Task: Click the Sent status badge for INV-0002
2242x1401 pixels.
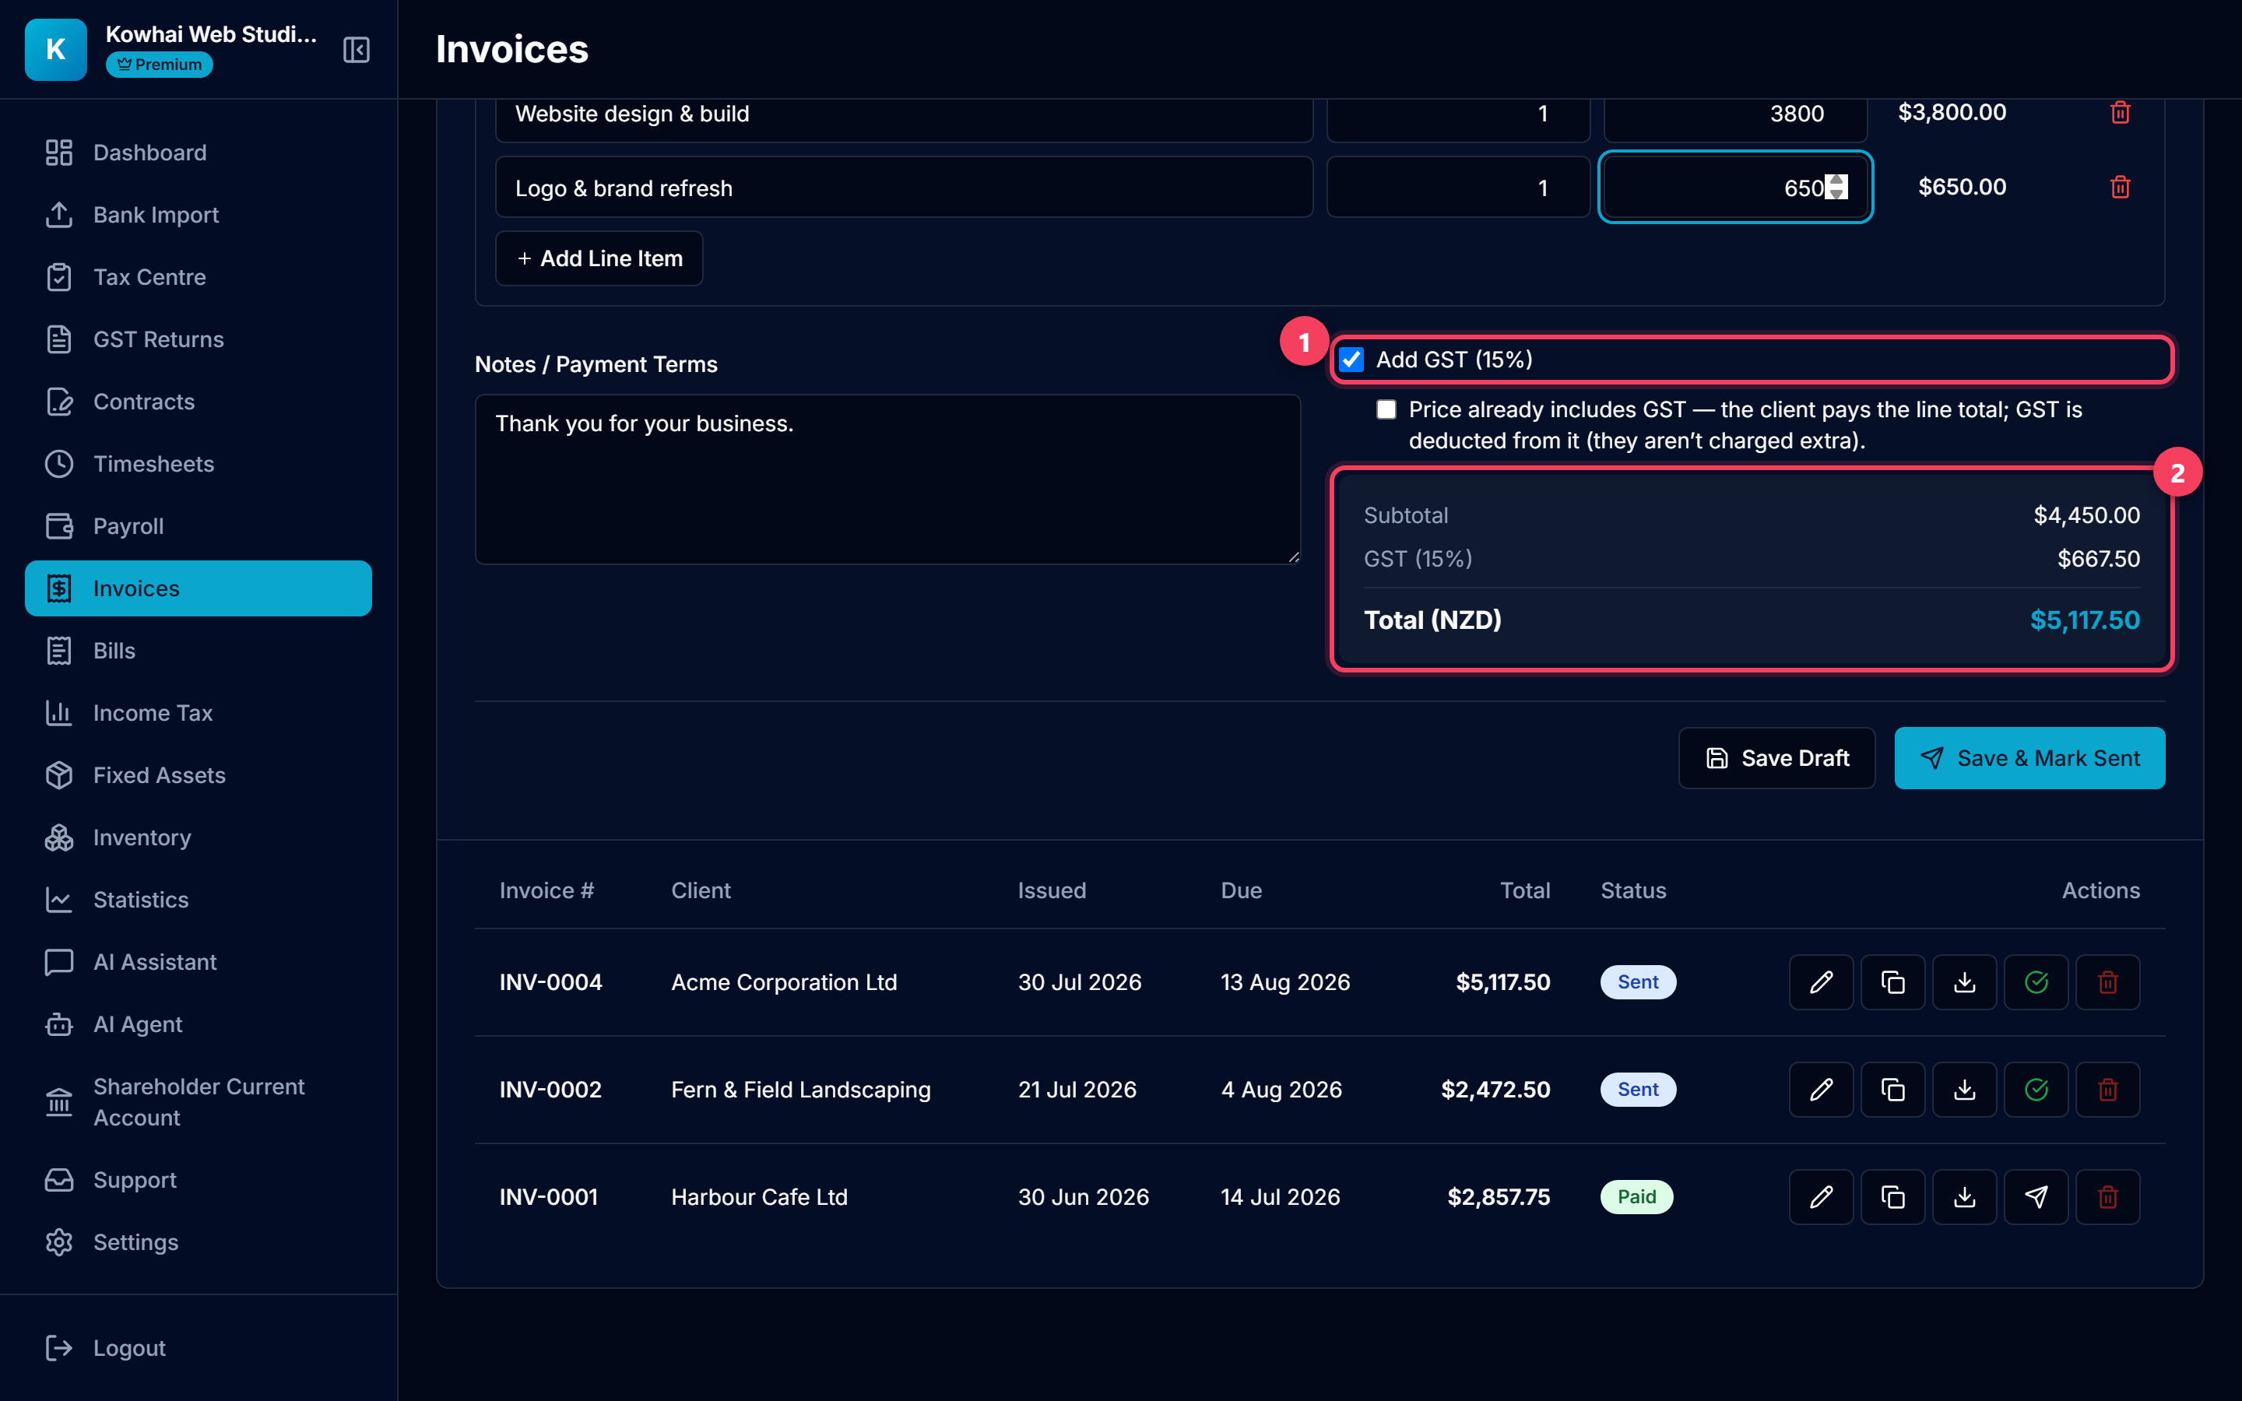Action: 1637,1090
